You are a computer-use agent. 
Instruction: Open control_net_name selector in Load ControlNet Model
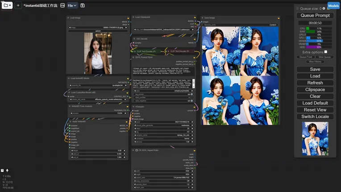97,99
